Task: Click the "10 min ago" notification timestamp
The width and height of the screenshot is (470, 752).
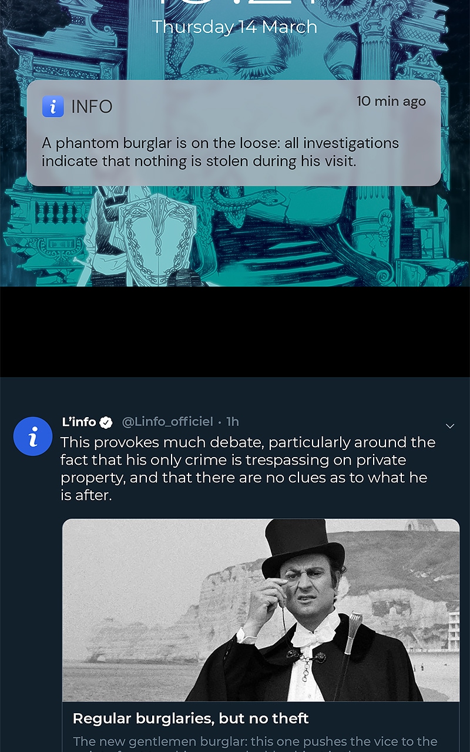Action: pyautogui.click(x=391, y=101)
